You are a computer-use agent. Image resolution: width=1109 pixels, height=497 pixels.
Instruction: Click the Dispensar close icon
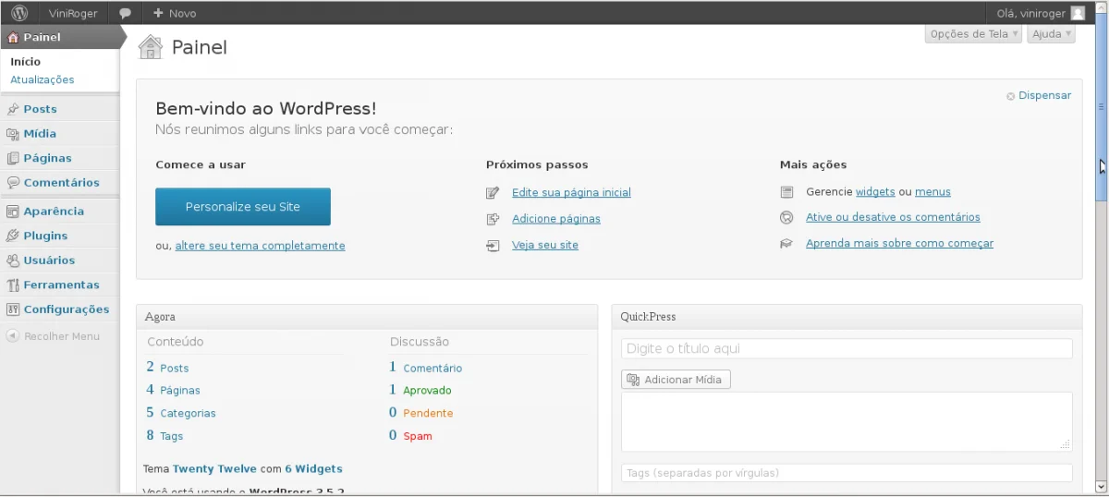pos(1011,96)
